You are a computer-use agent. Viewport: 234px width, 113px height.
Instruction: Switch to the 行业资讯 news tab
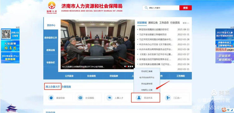(x=175, y=23)
